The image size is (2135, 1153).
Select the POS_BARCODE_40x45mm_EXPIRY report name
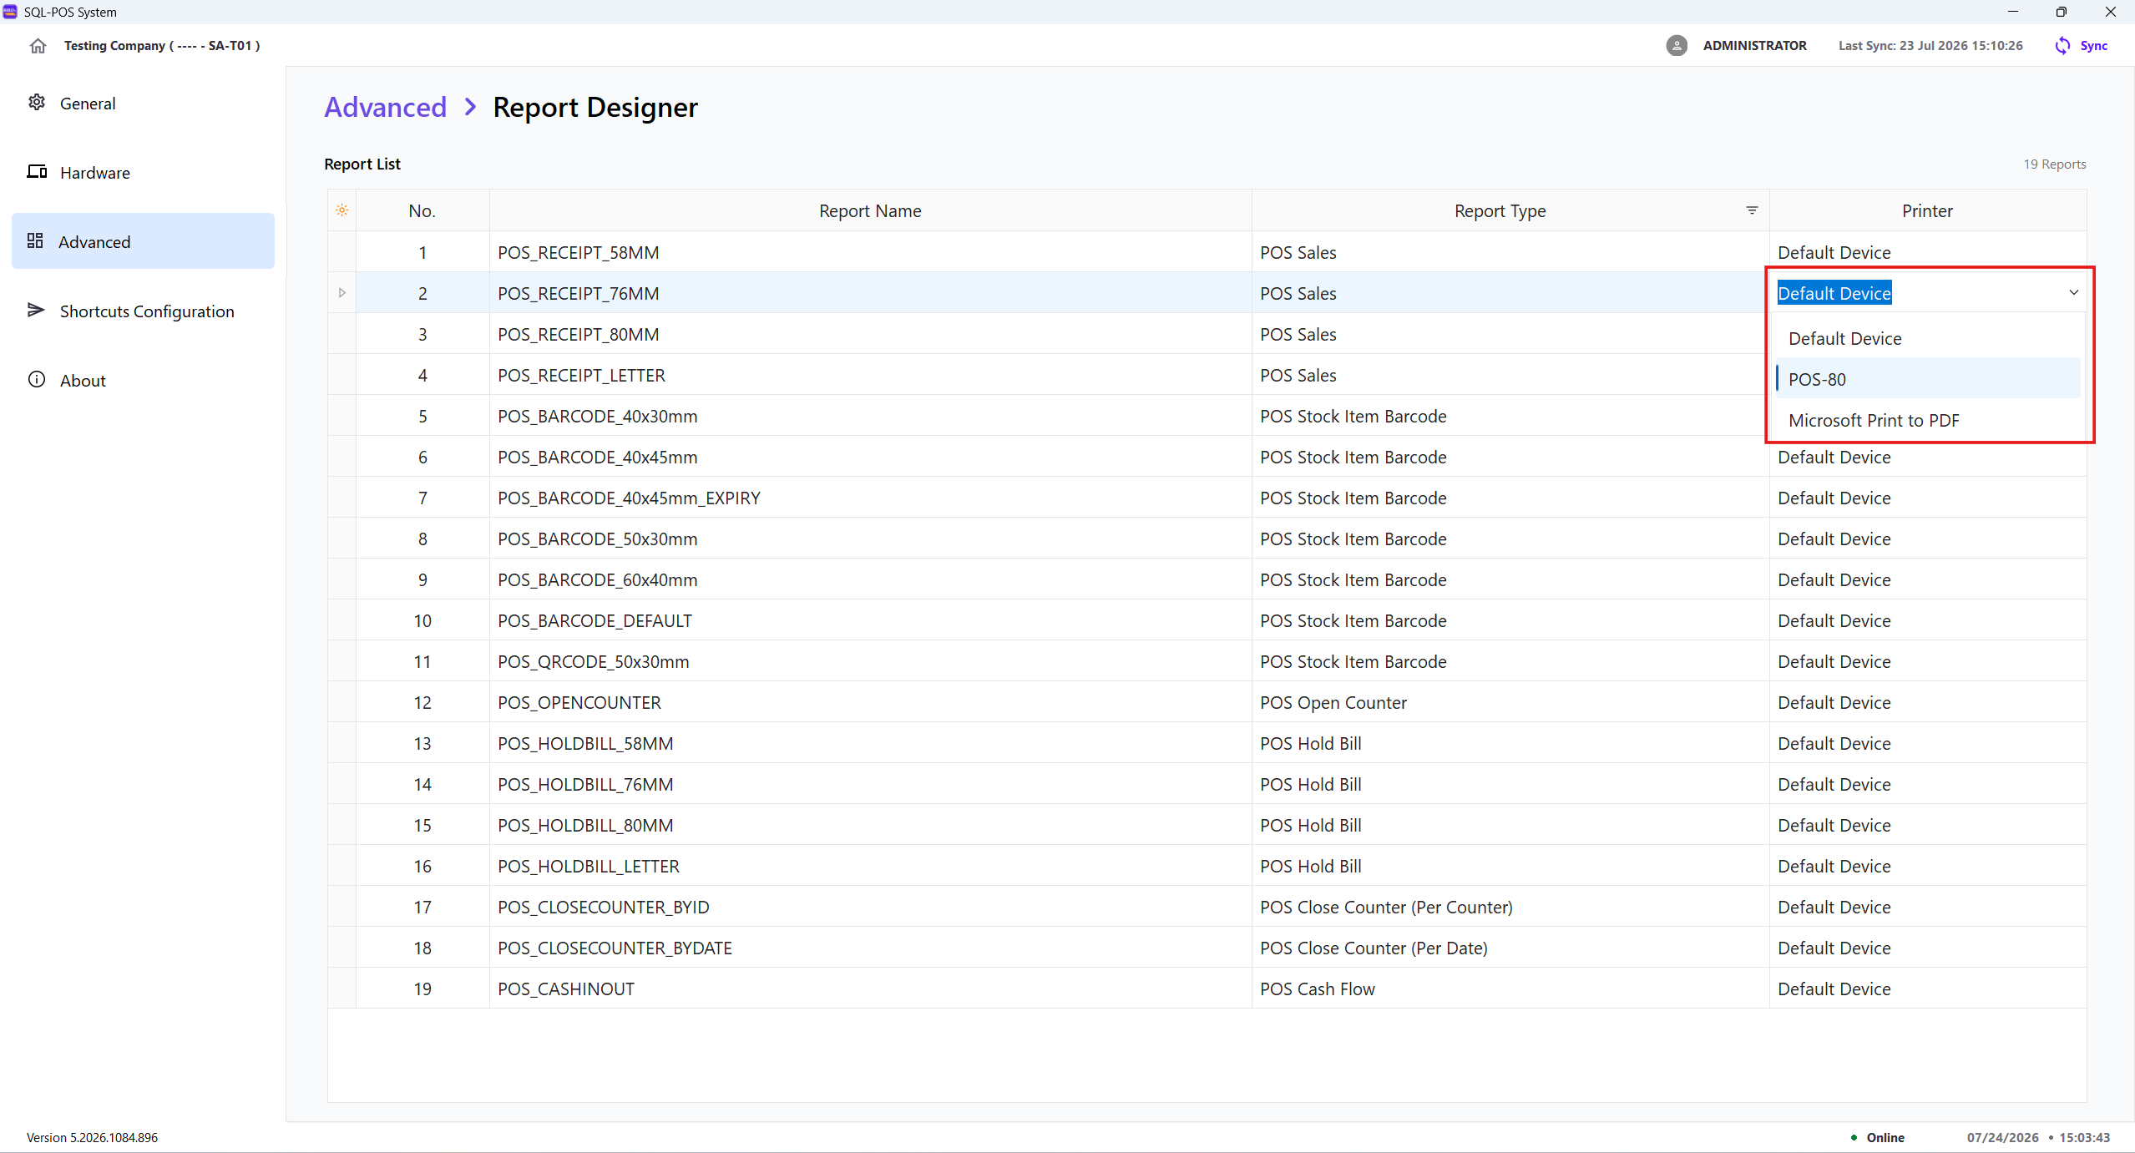coord(629,498)
